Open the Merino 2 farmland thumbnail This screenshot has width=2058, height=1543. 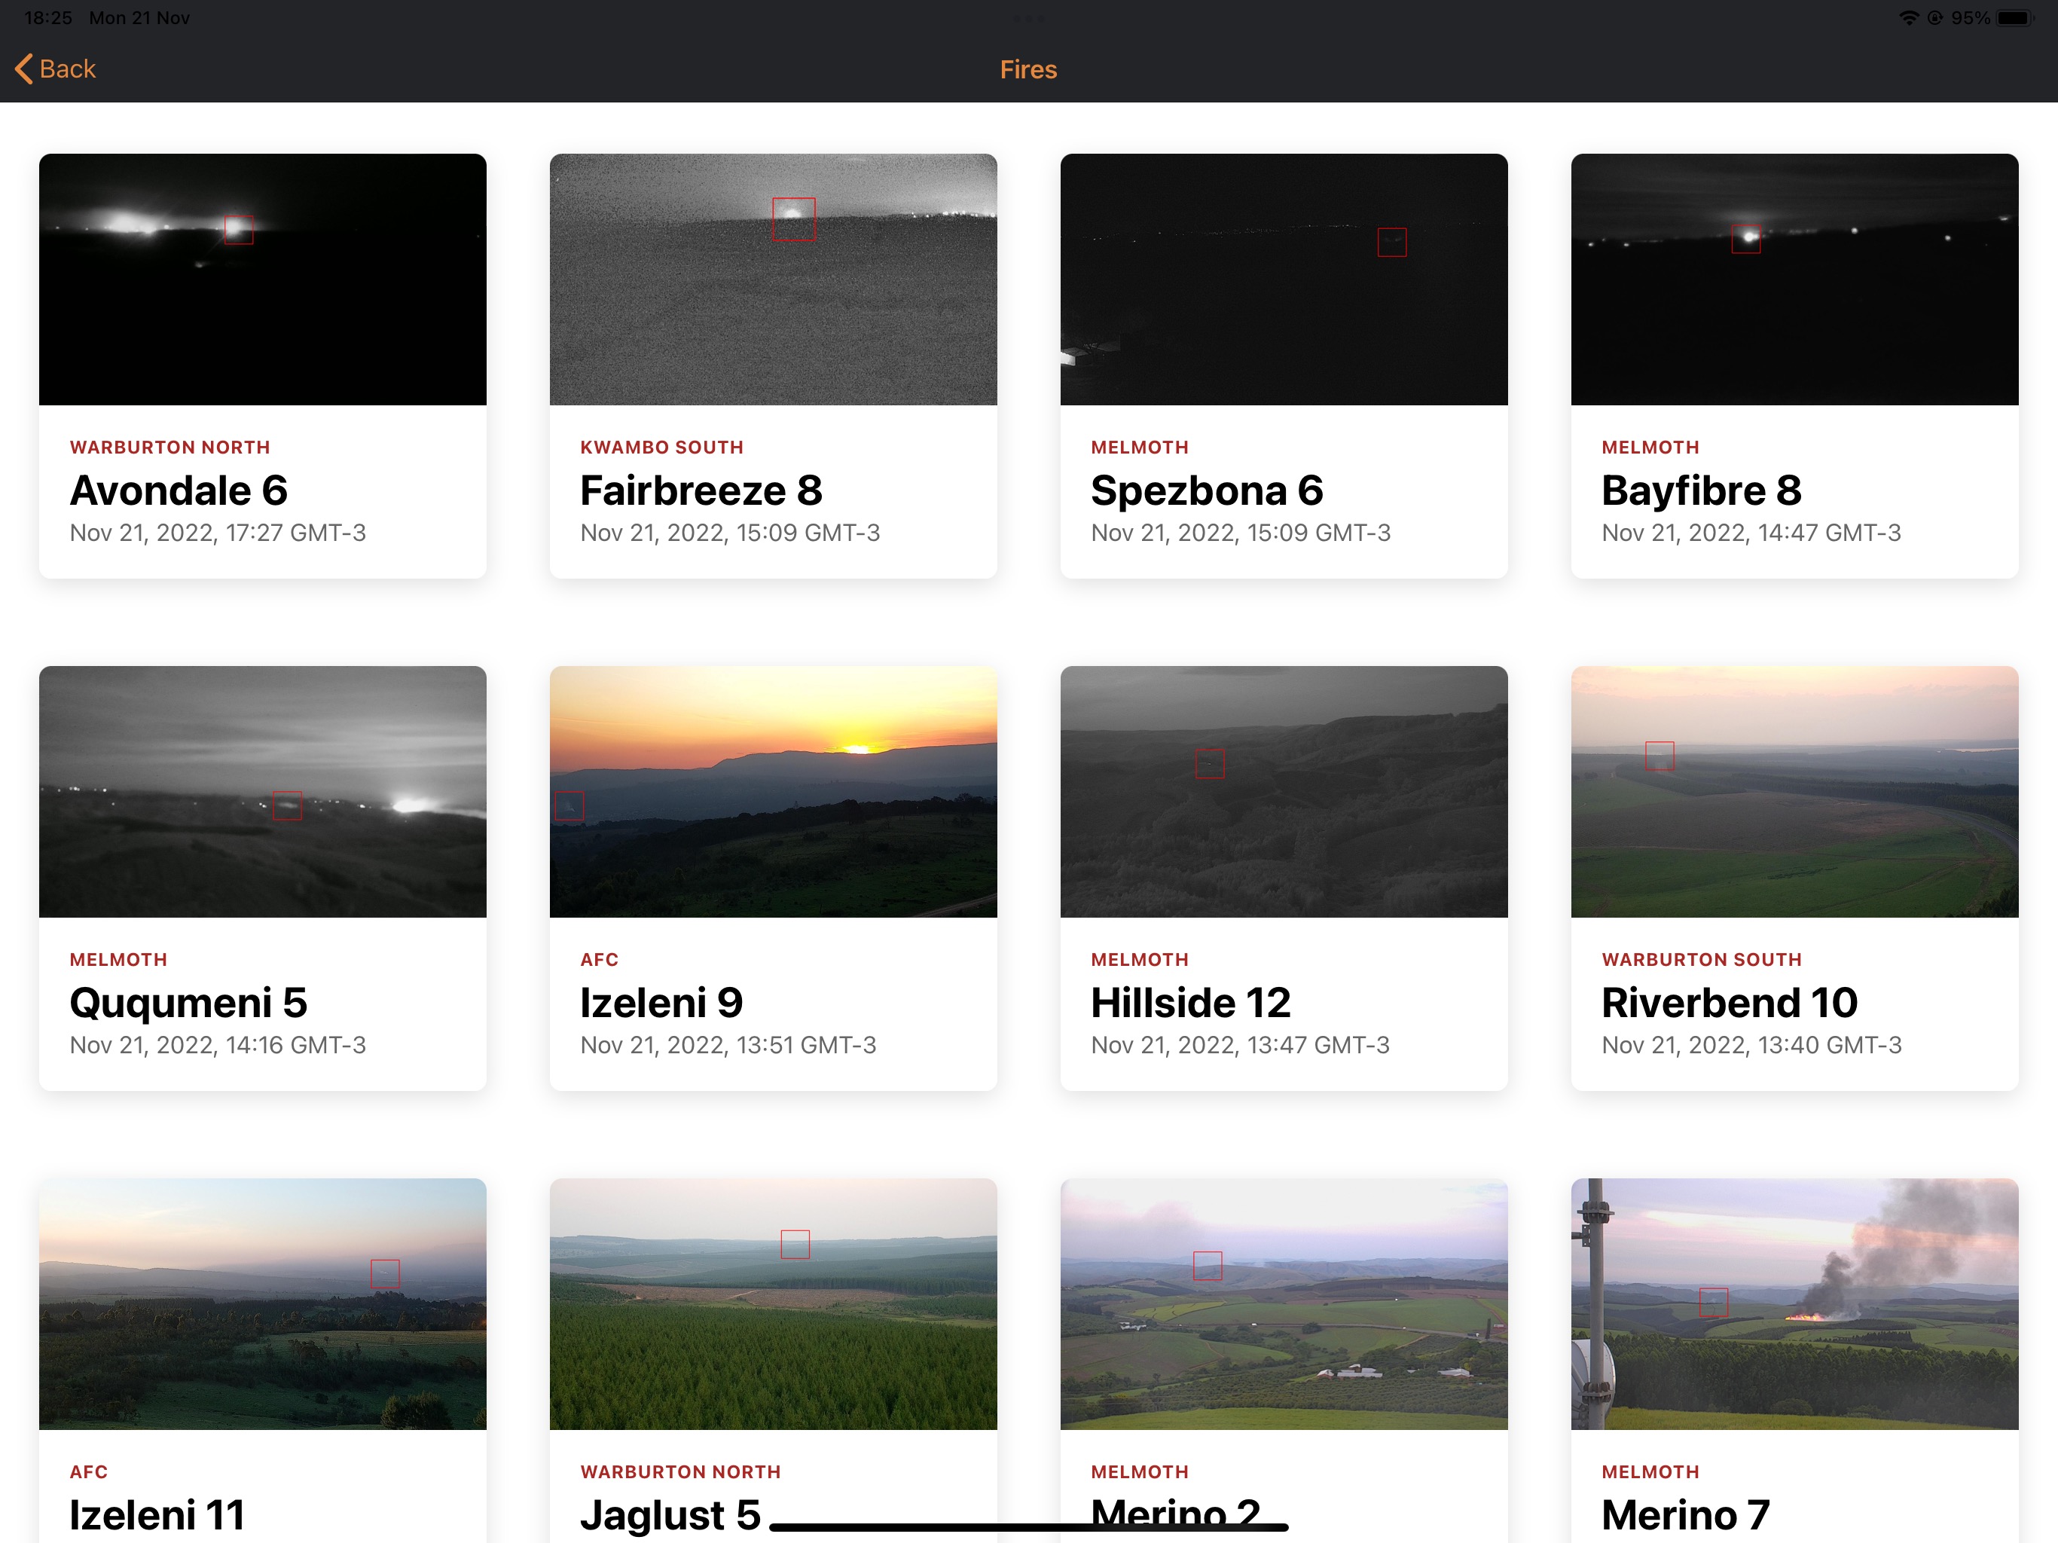(x=1283, y=1303)
